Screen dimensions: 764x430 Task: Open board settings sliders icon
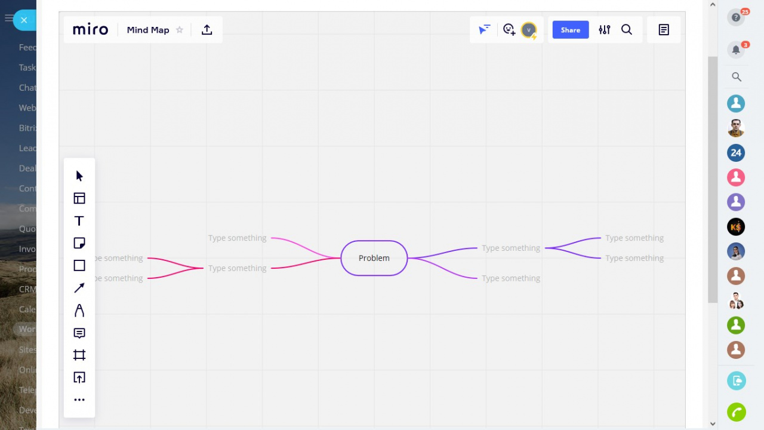pyautogui.click(x=605, y=30)
